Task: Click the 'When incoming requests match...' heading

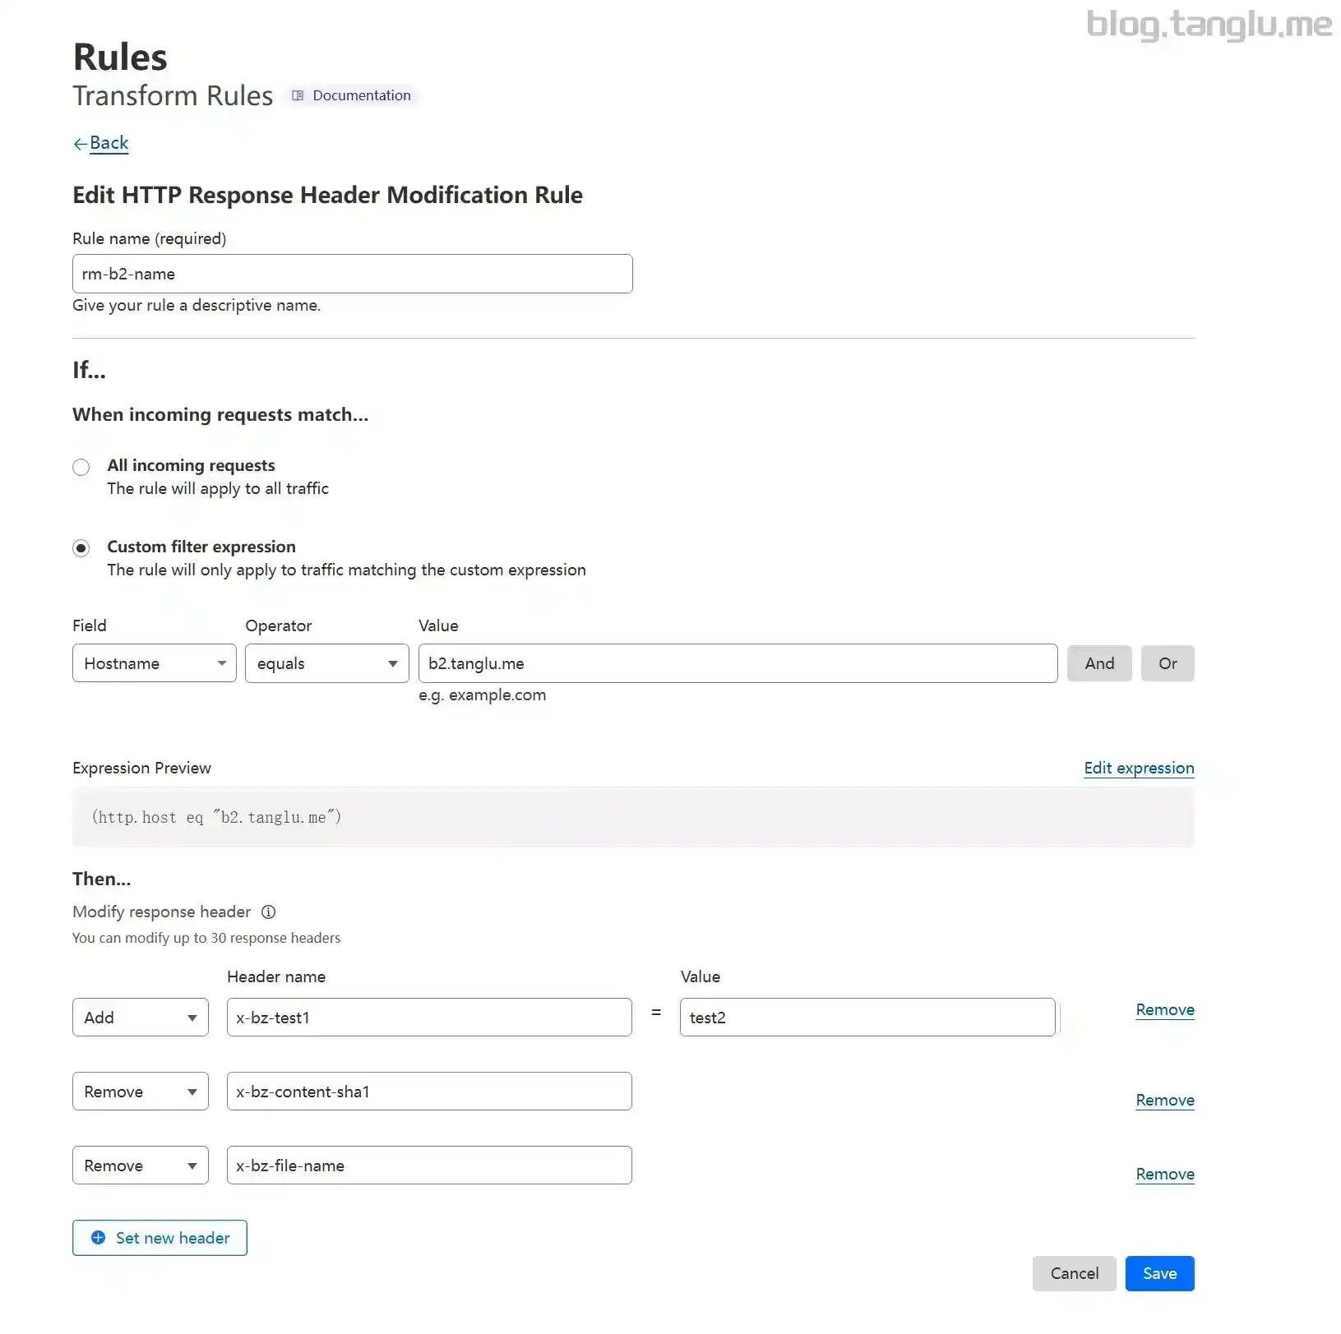Action: point(220,414)
